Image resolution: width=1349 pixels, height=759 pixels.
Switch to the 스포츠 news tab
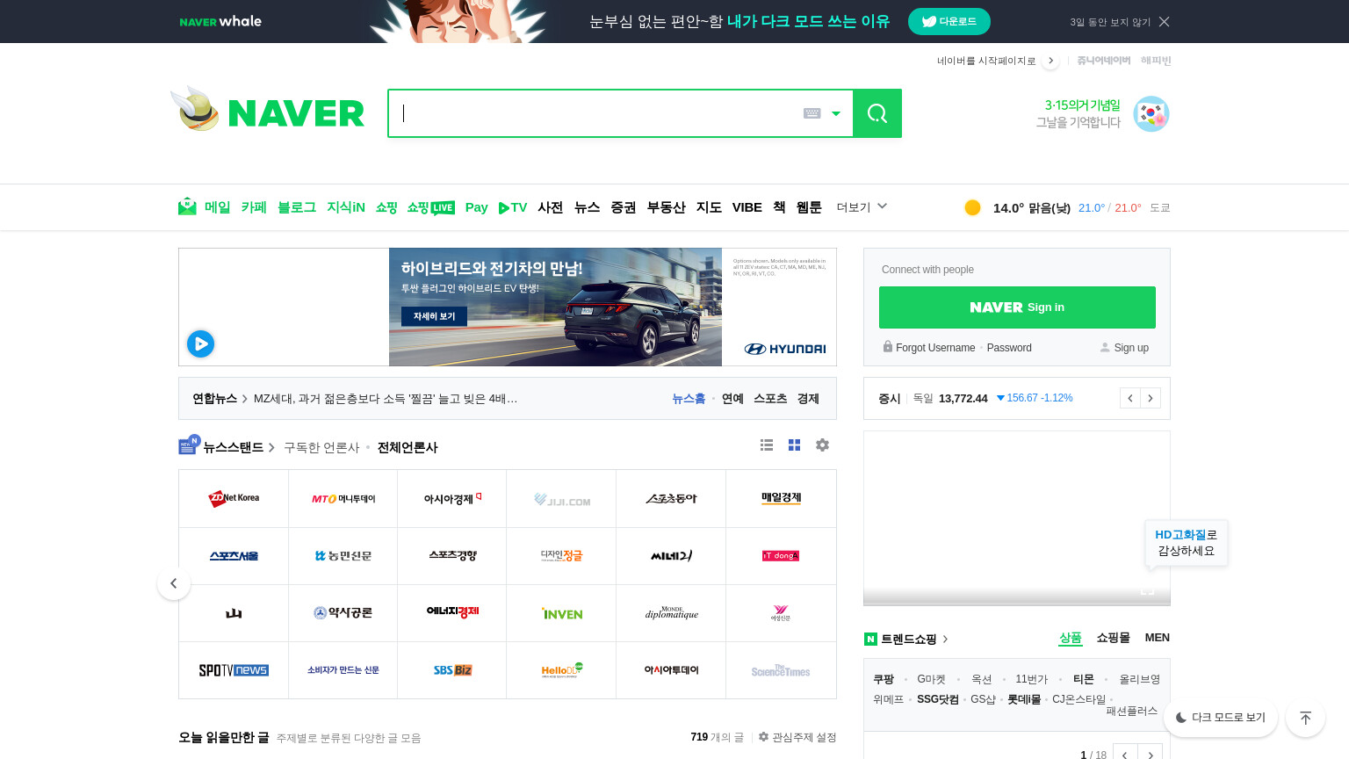tap(770, 399)
